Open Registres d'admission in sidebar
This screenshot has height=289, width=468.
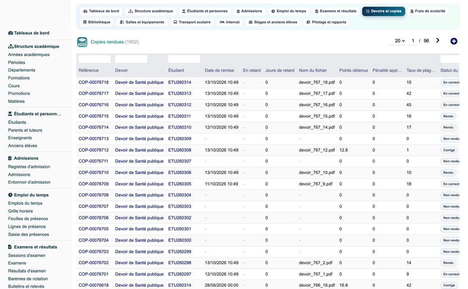click(x=29, y=167)
